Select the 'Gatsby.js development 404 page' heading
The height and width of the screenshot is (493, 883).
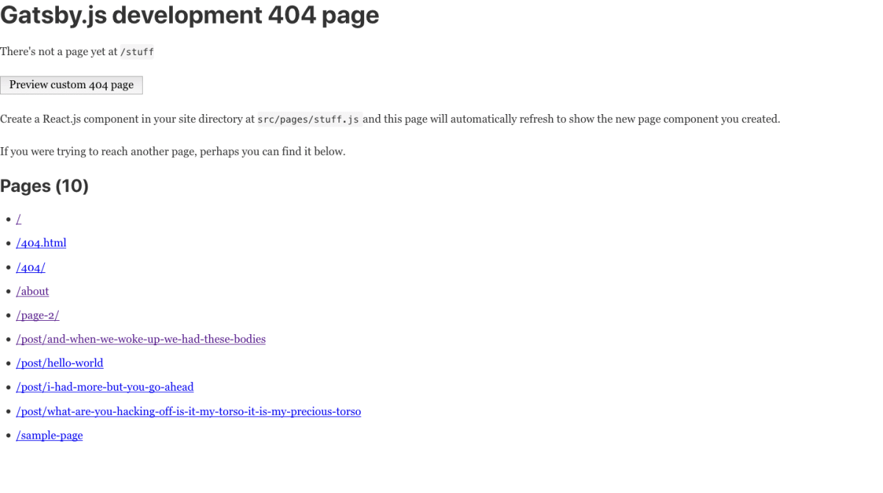190,15
